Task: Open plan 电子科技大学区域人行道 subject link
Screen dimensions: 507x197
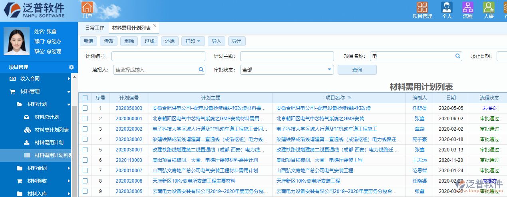Action: tap(210, 129)
